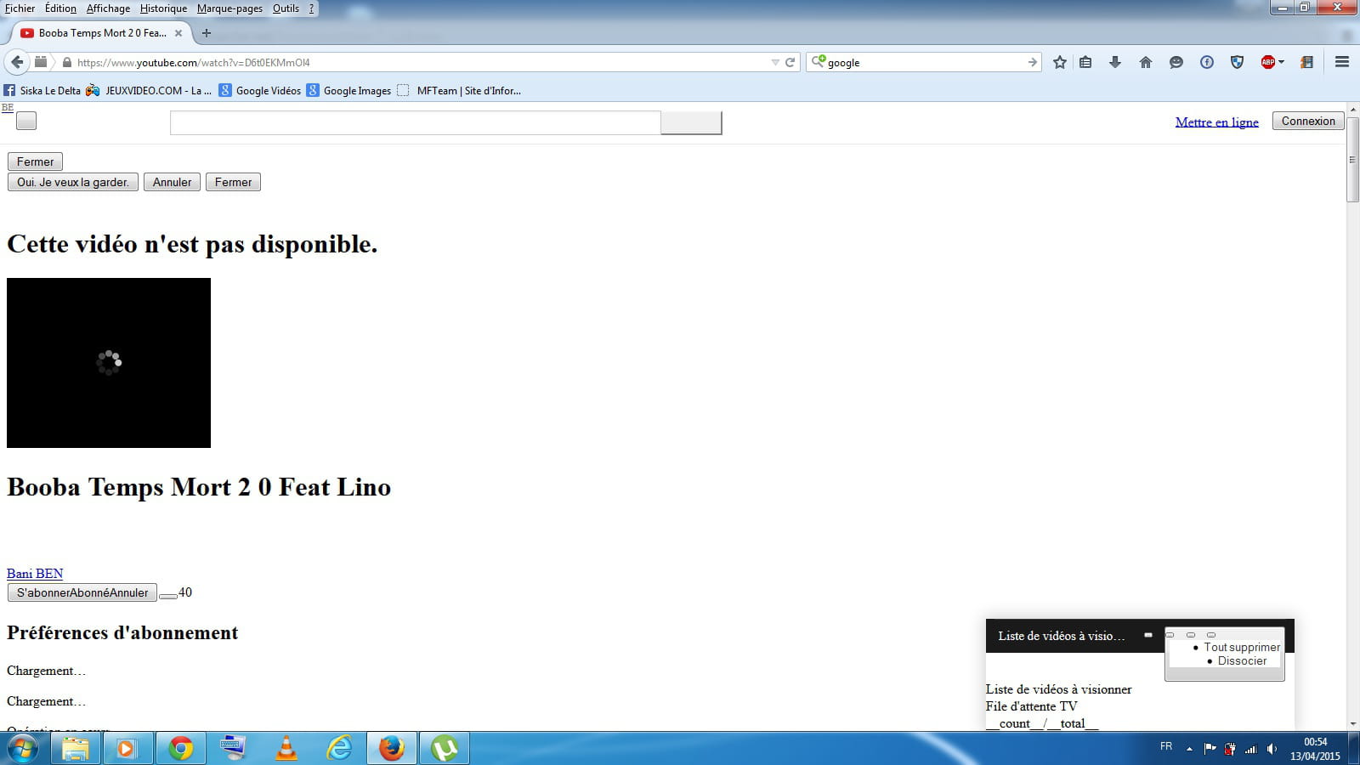Click the Facebook circle toolbar icon
The image size is (1360, 765).
pyautogui.click(x=1207, y=62)
